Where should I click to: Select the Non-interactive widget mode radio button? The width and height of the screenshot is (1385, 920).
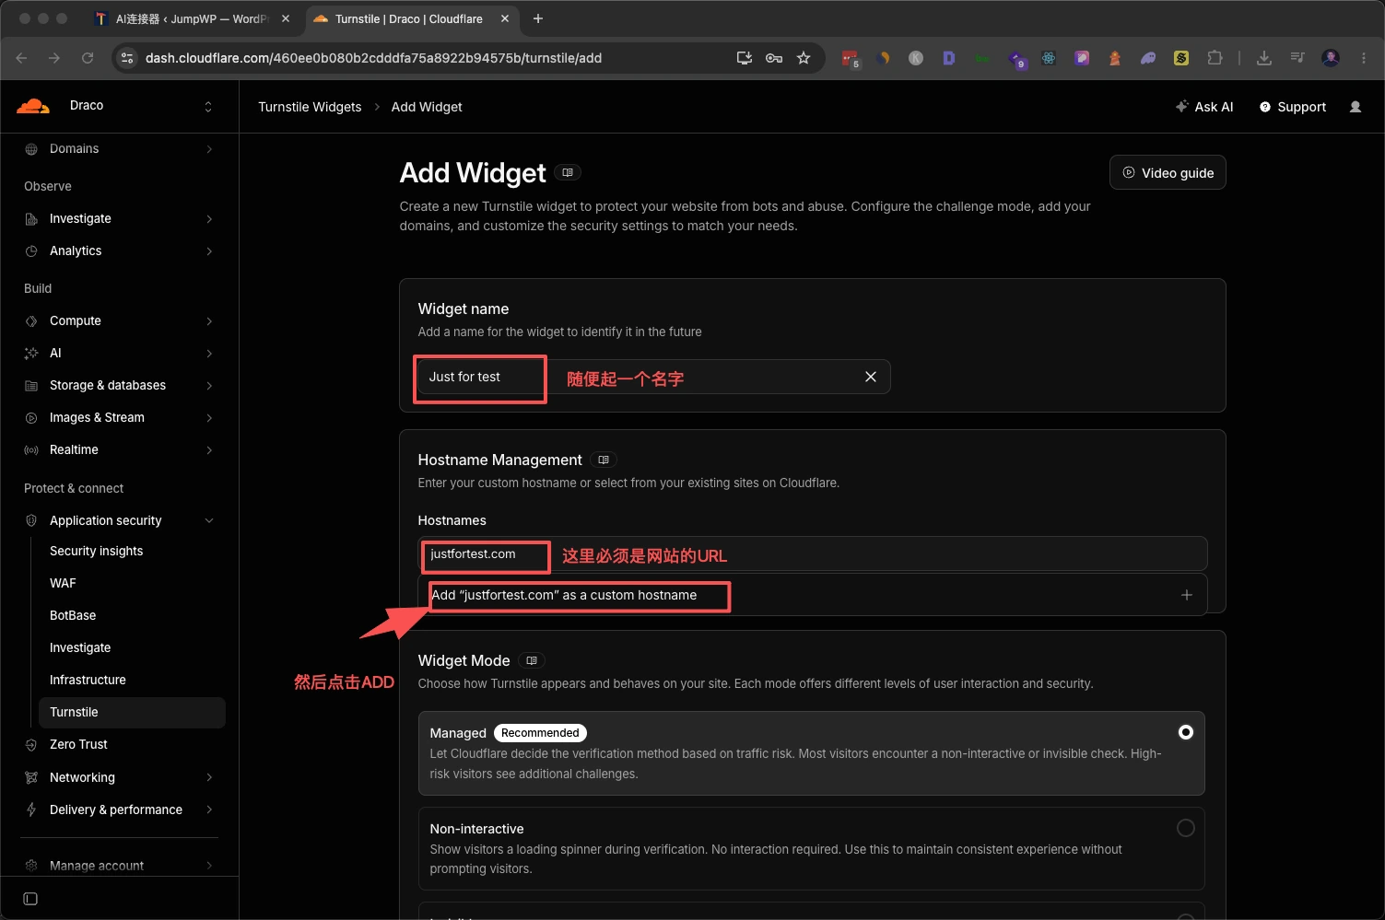tap(1186, 829)
